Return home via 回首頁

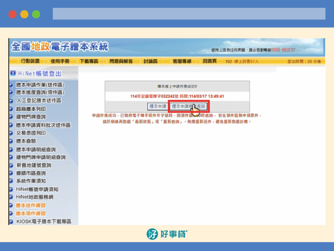tap(210, 61)
